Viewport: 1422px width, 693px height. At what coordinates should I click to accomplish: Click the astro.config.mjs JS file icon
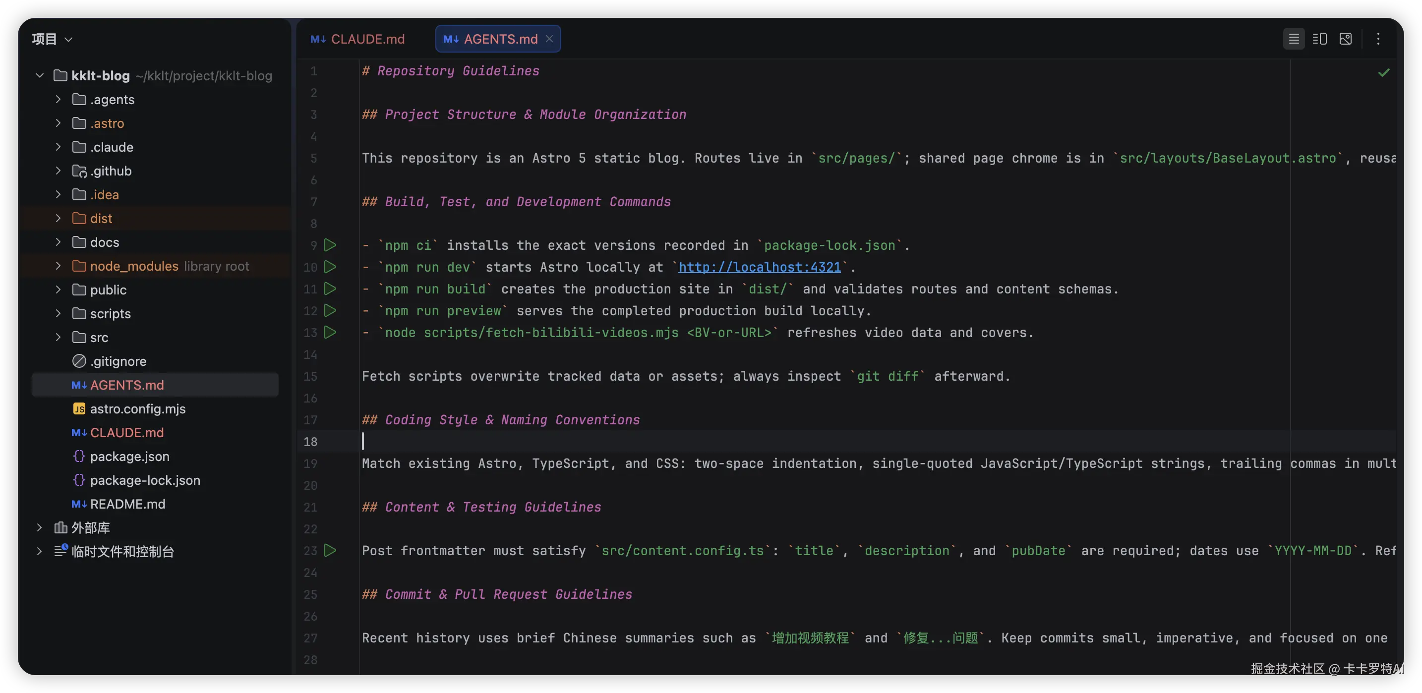tap(79, 409)
